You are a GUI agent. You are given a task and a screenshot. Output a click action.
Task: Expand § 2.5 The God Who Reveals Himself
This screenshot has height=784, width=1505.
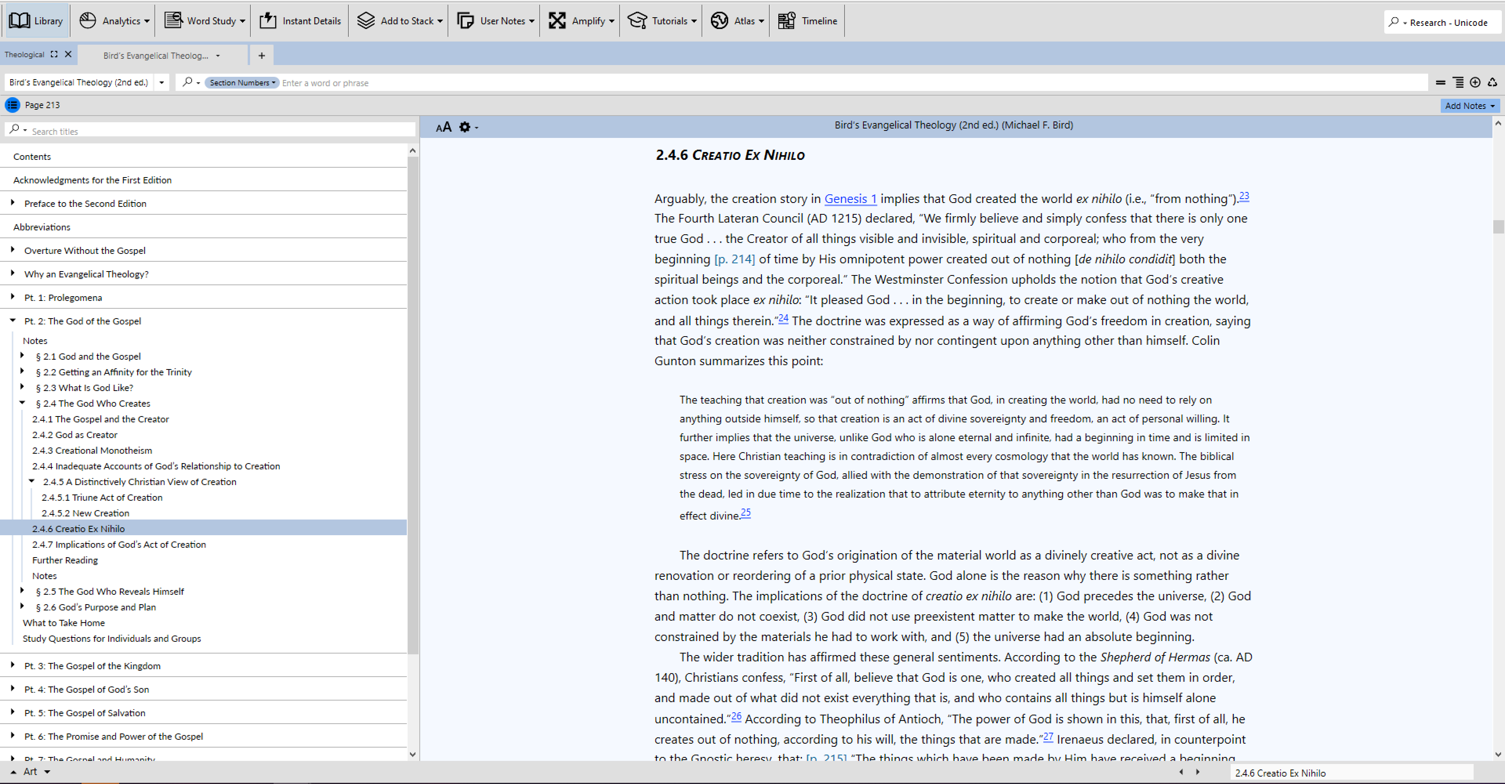(22, 590)
